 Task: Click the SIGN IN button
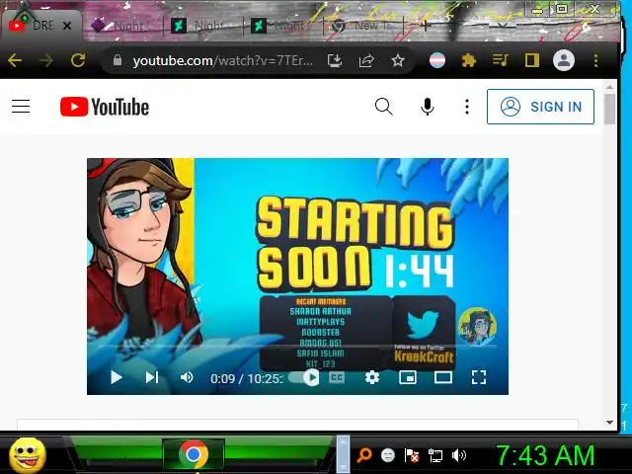540,107
